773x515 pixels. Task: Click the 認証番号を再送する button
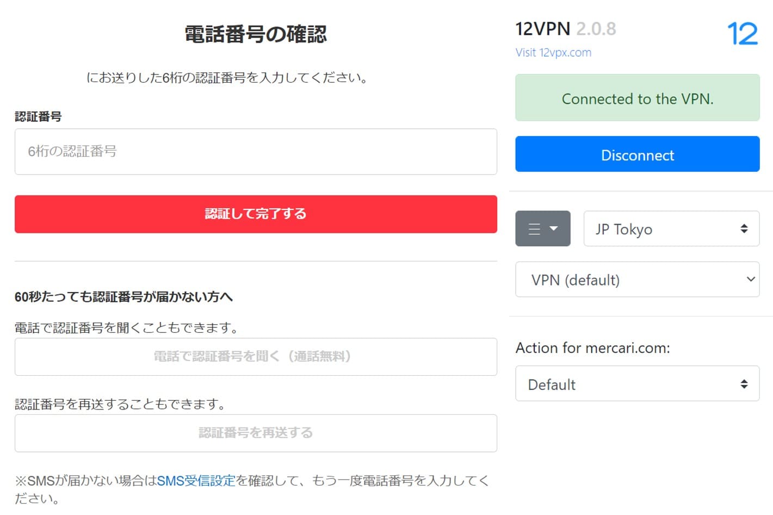(x=256, y=433)
